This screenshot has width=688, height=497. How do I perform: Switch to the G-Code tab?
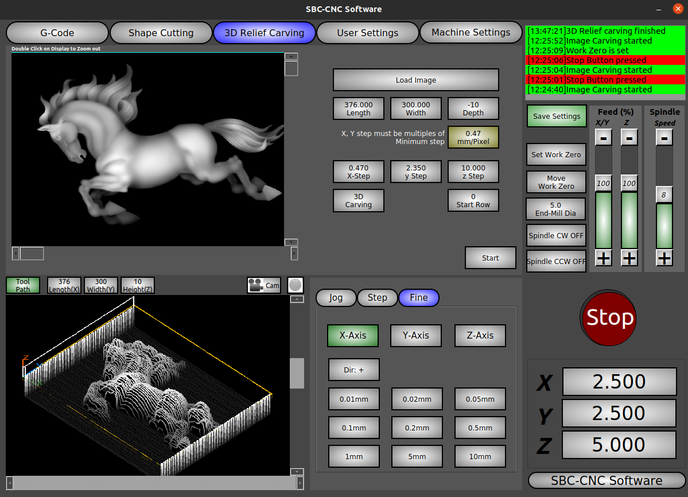click(57, 33)
